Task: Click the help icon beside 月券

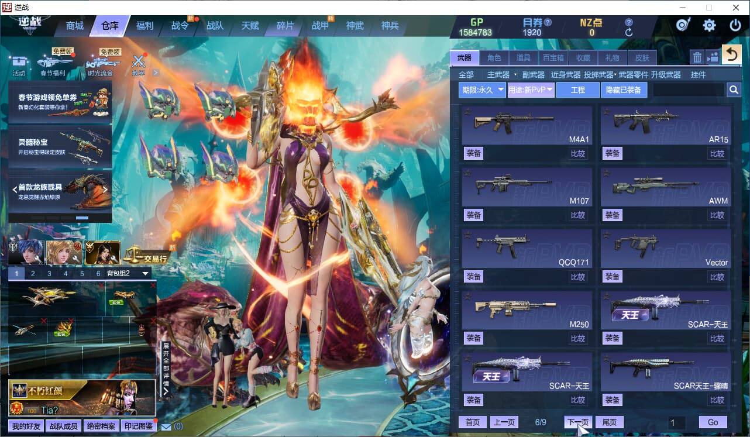Action: pos(548,22)
